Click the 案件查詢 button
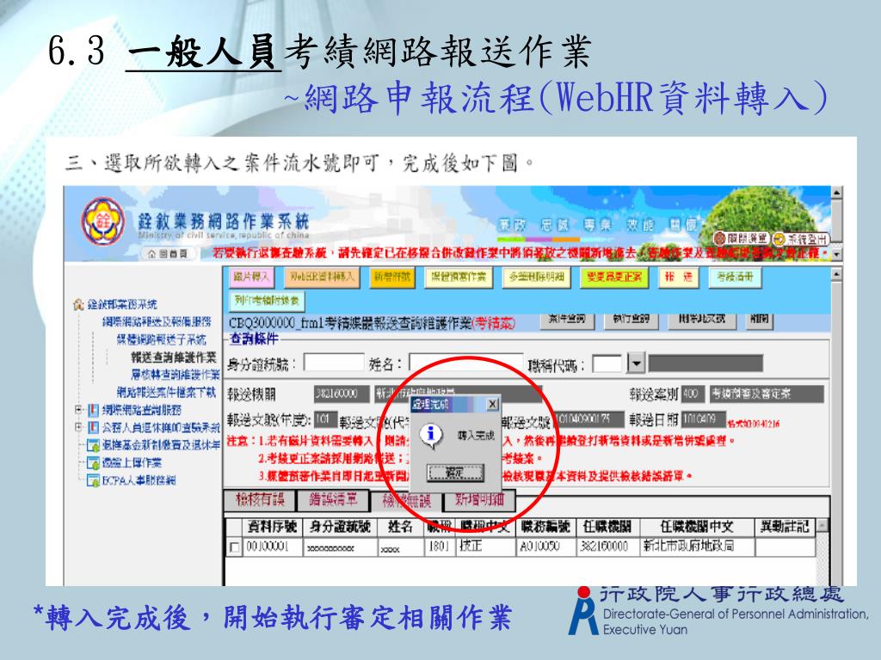Image resolution: width=881 pixels, height=660 pixels. [x=567, y=320]
